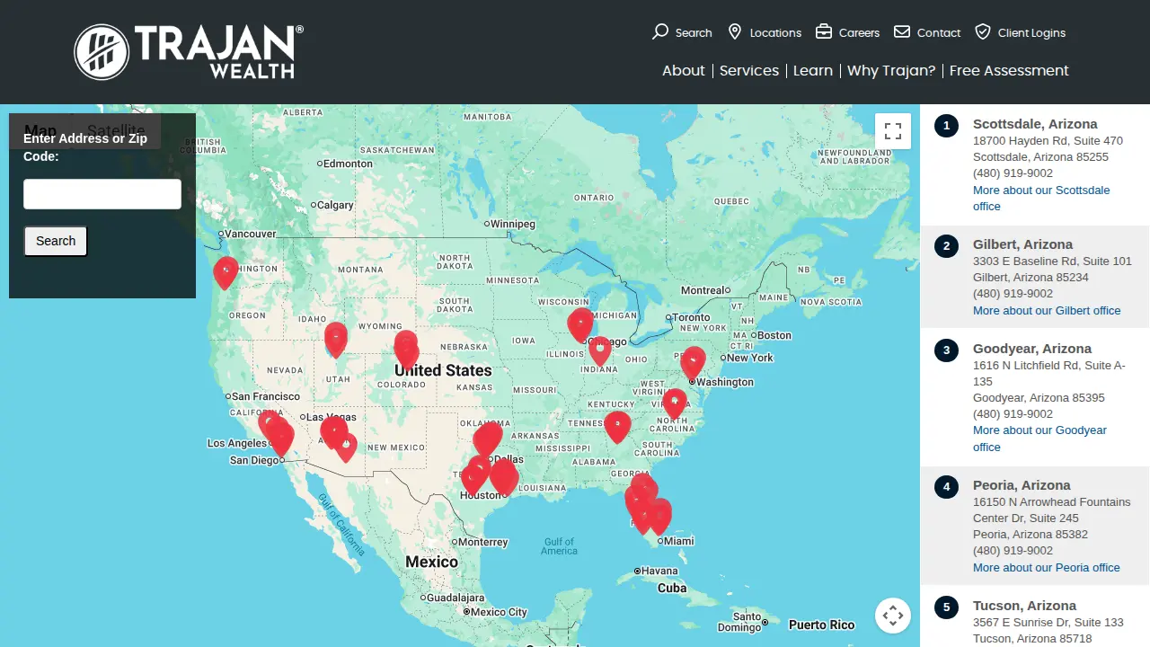
Task: Select the map pin near Washington state
Action: [226, 271]
